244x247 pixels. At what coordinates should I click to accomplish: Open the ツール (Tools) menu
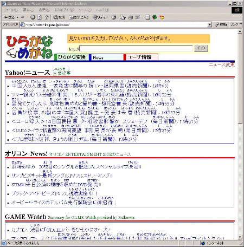[85, 10]
